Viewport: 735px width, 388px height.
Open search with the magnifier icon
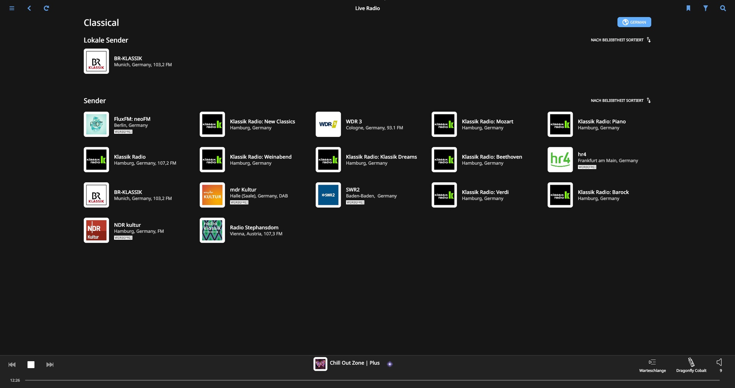pos(723,8)
